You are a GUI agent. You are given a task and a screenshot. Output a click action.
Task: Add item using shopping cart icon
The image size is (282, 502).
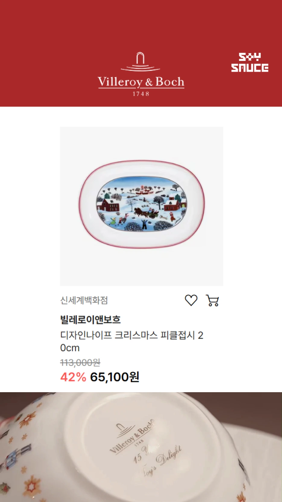pos(212,300)
